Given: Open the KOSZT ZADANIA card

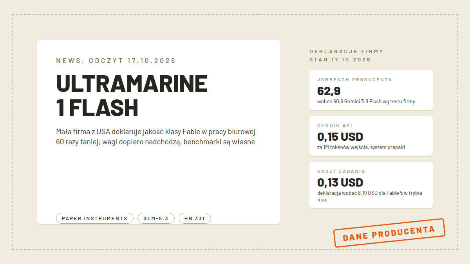Looking at the screenshot, I should point(371,185).
